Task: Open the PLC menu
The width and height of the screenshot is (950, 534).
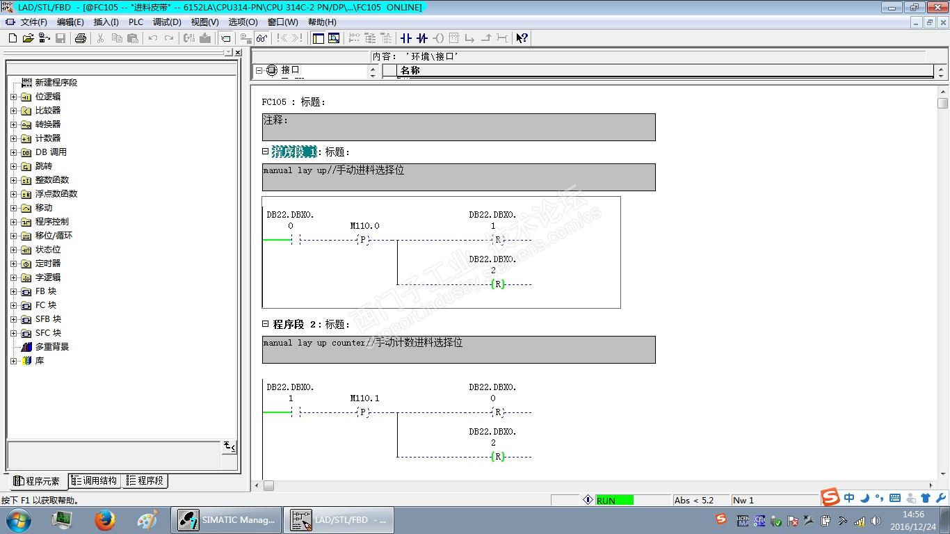Action: coord(136,22)
